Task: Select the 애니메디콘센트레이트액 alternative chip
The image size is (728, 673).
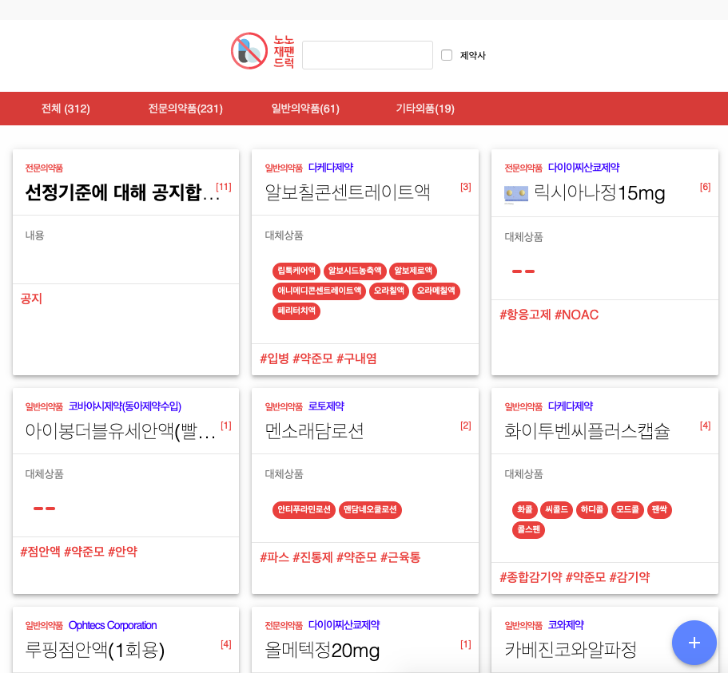Action: [319, 291]
